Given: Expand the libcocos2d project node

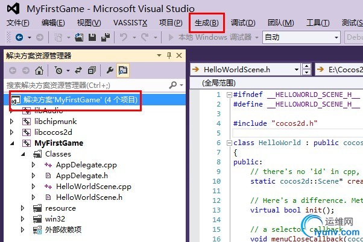Looking at the screenshot, I should point(11,132).
